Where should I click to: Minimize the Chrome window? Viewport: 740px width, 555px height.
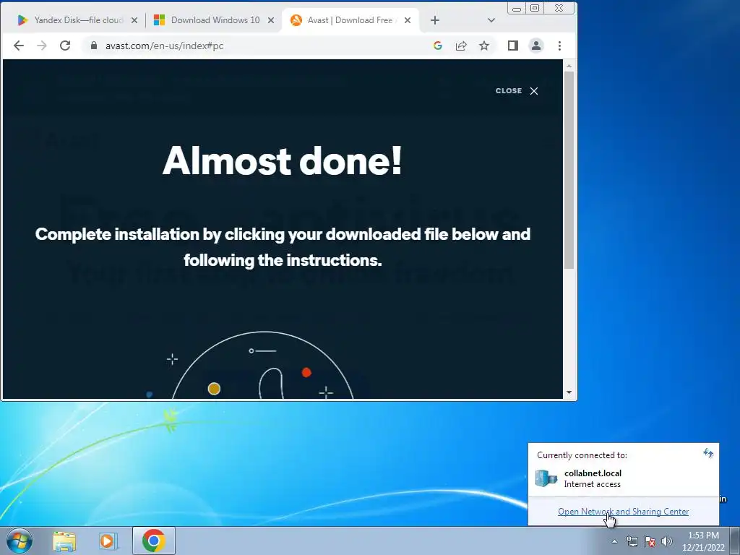coord(516,9)
